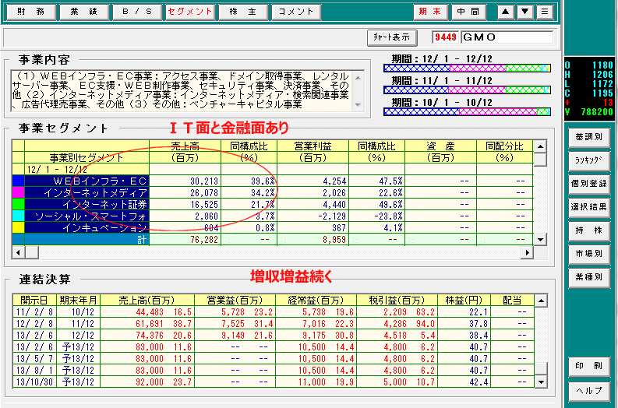Screen dimensions: 618x408
Task: Click the 営業利益 column header in segment table
Action: pyautogui.click(x=313, y=152)
